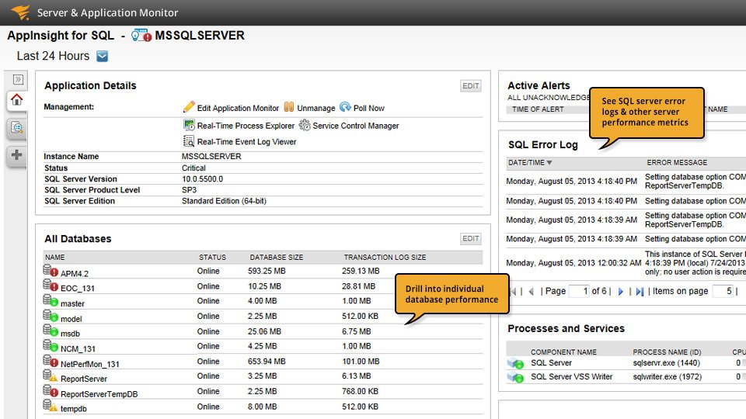
Task: Sort SQL Error Log by DATE/TIME
Action: pyautogui.click(x=530, y=163)
